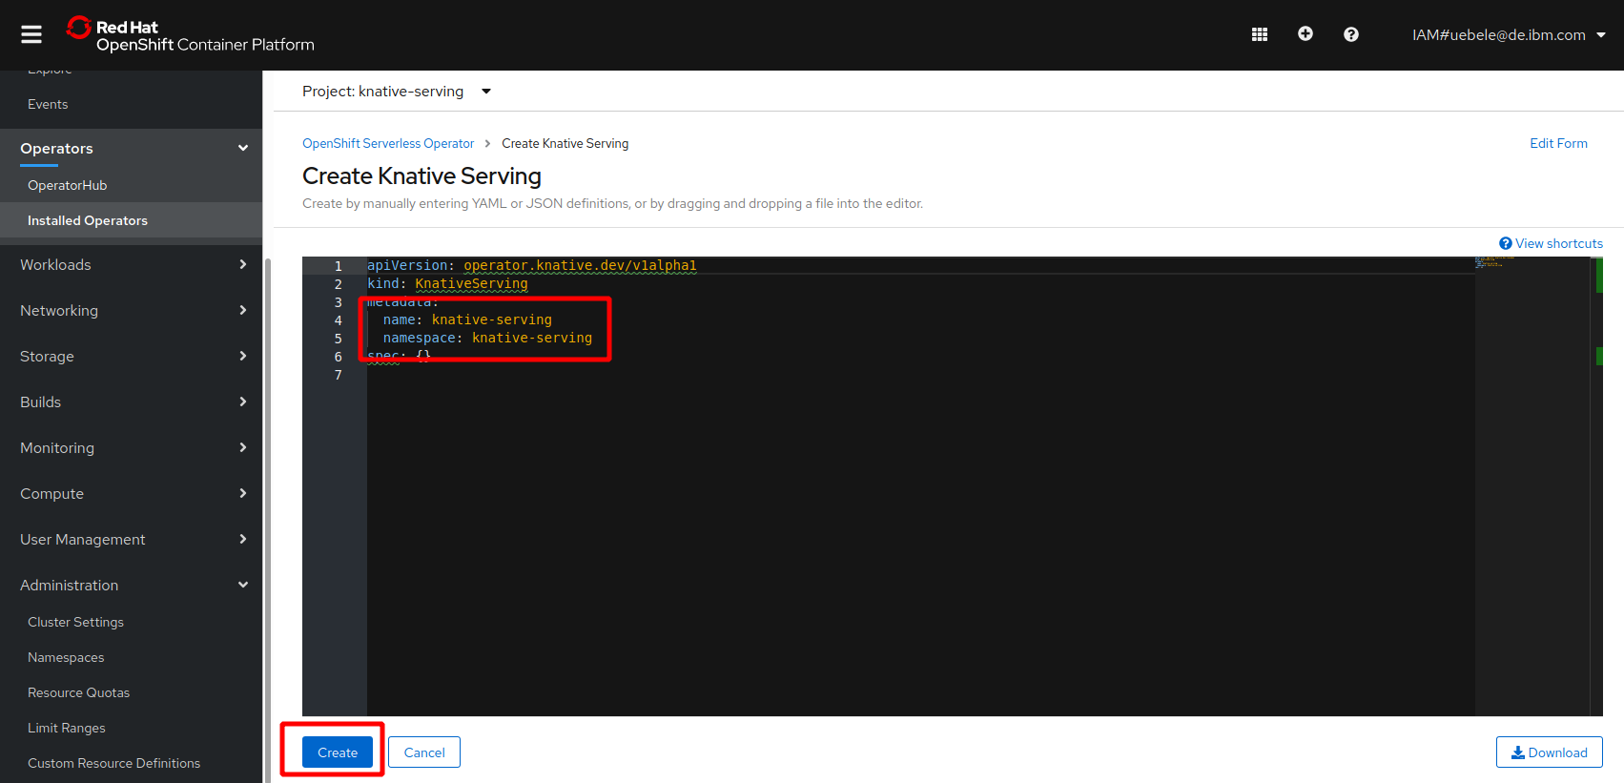1624x783 pixels.
Task: Open the IAM user account dropdown
Action: [x=1509, y=35]
